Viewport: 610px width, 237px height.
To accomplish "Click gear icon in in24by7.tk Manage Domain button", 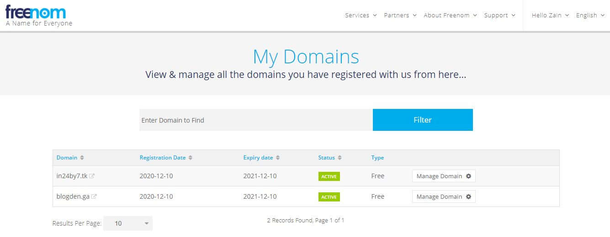I will click(x=468, y=176).
